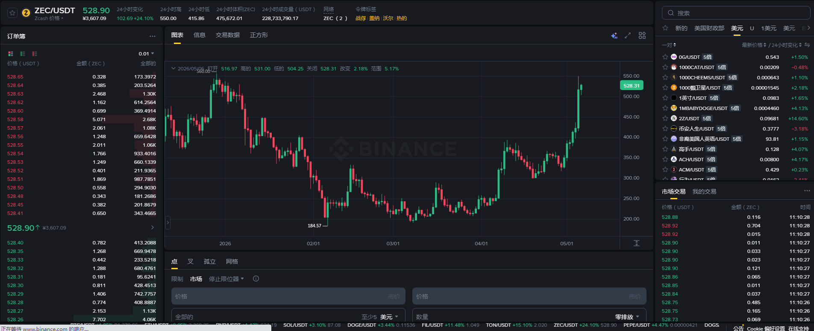
Task: Open the chart layout grid icon
Action: click(642, 35)
